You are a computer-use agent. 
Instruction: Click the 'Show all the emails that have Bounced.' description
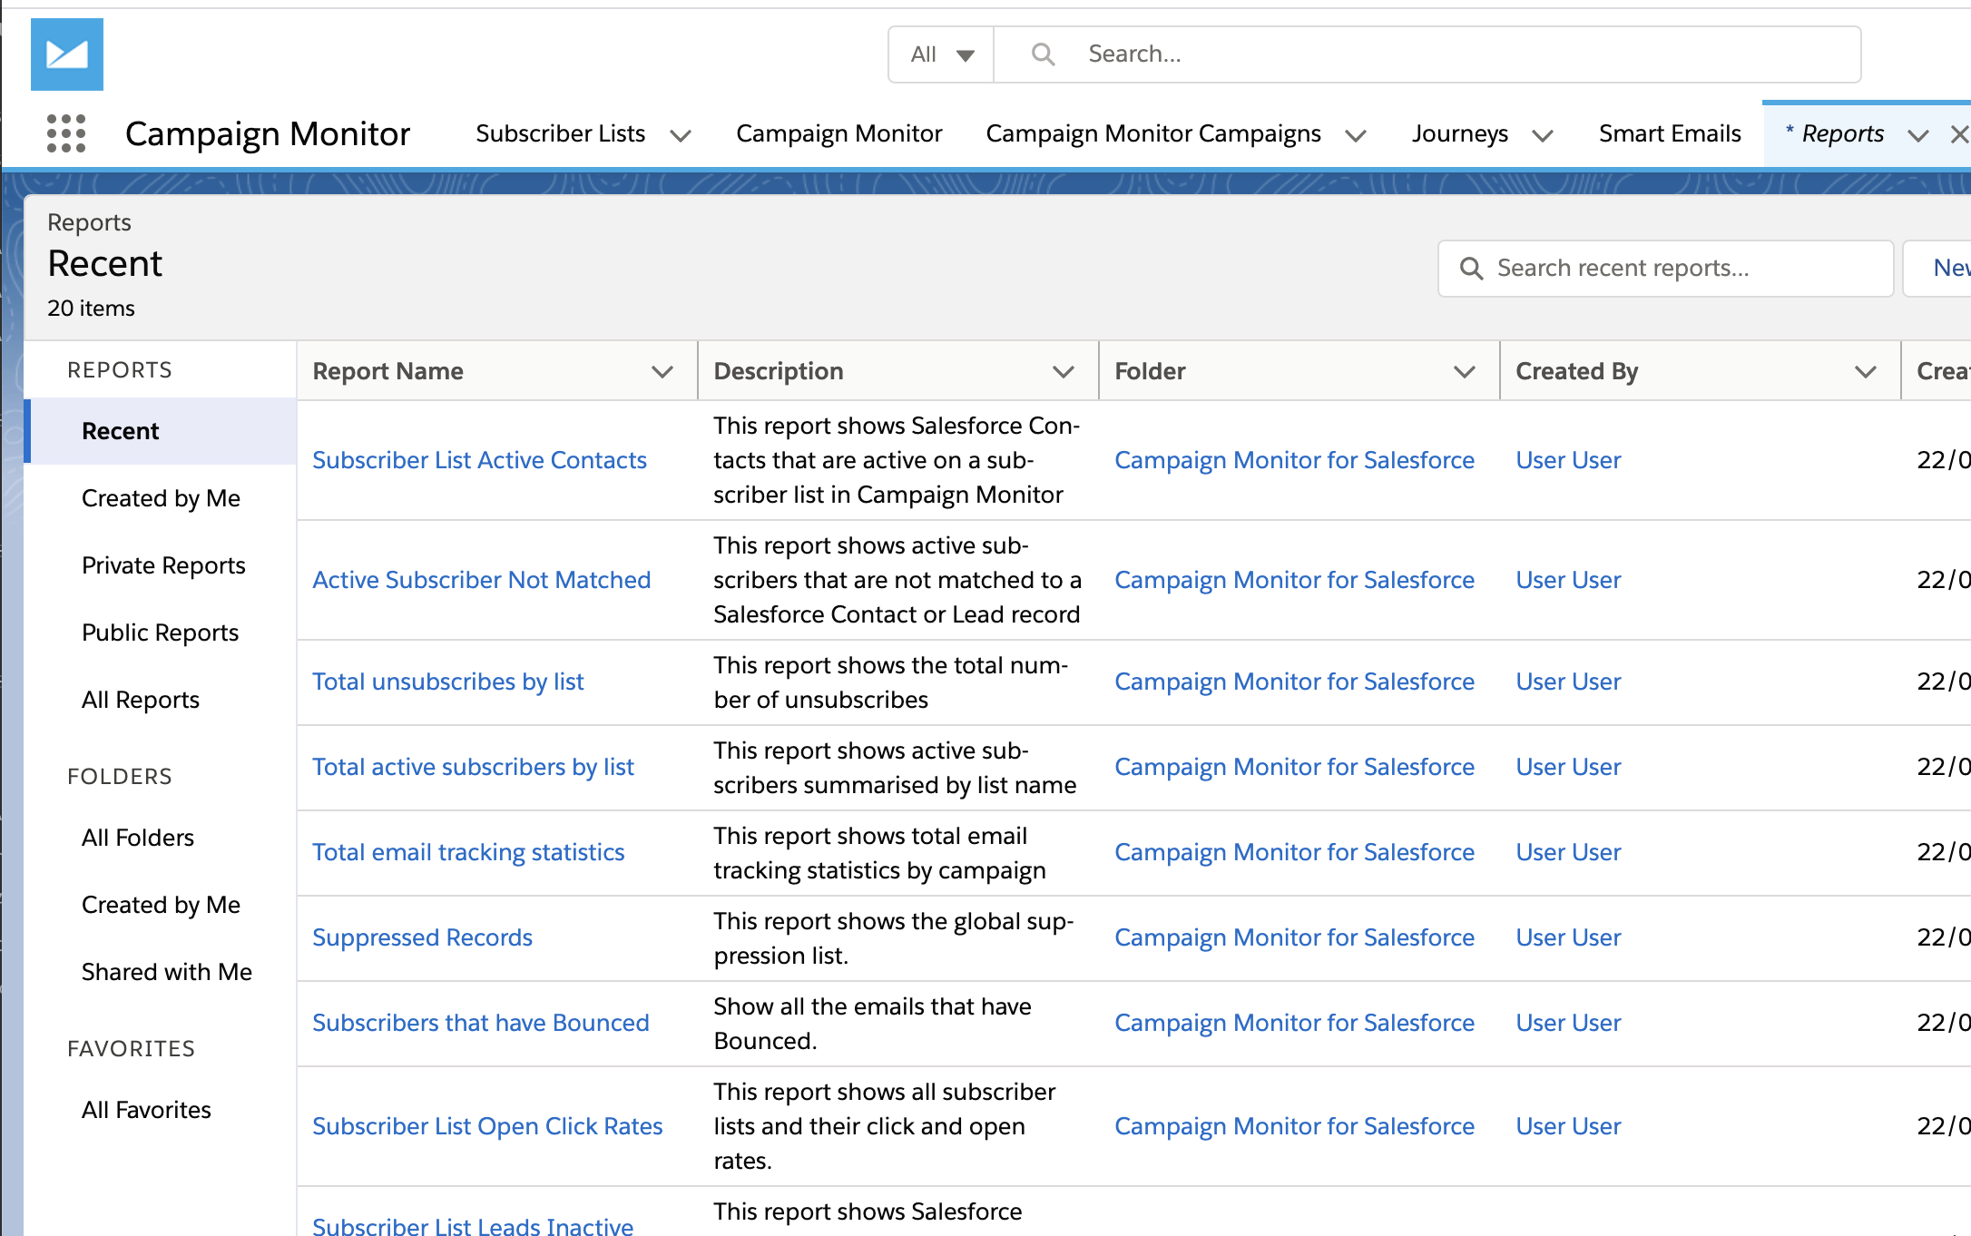click(x=872, y=1024)
